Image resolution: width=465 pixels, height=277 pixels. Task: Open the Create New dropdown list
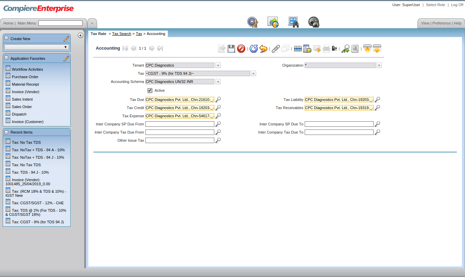37,47
